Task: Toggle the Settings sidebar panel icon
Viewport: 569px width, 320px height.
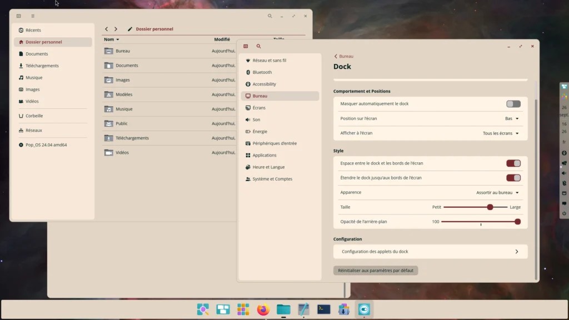Action: [x=246, y=46]
